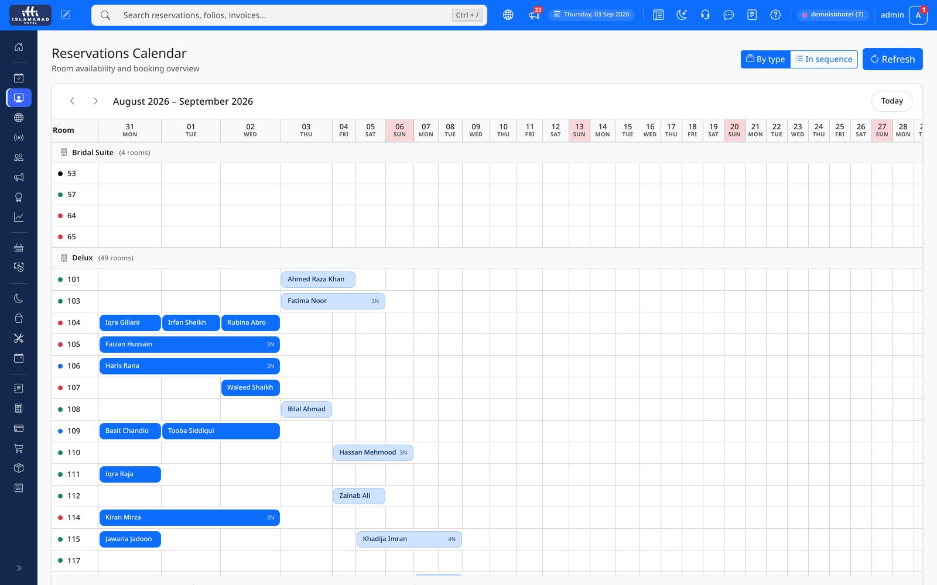Open Haris Rana reservation bar
This screenshot has height=585, width=937.
[190, 366]
